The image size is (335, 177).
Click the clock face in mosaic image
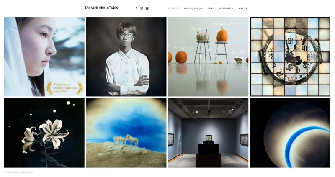[x=291, y=56]
